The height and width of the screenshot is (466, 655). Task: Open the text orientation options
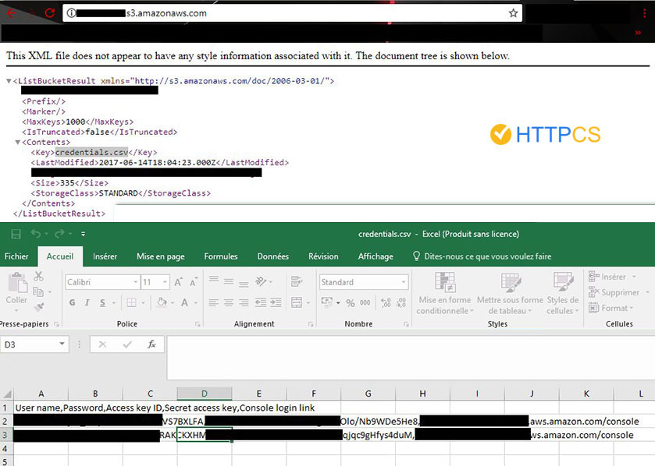[x=261, y=281]
